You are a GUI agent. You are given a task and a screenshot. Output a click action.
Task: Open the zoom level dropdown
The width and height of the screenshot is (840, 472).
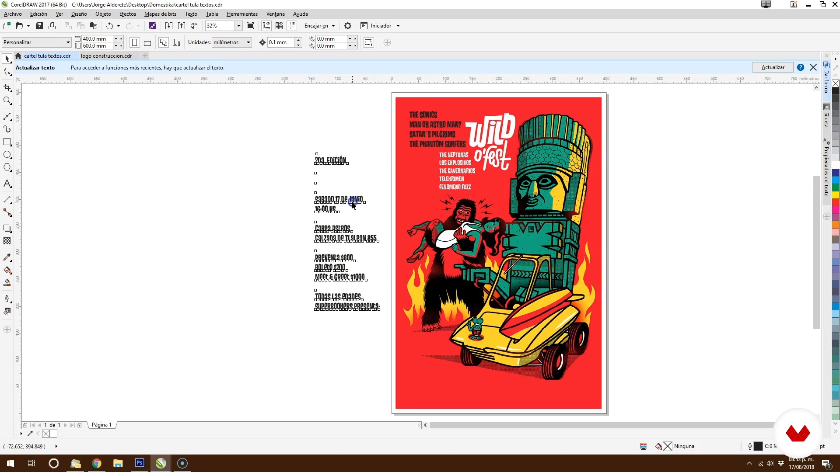click(239, 26)
